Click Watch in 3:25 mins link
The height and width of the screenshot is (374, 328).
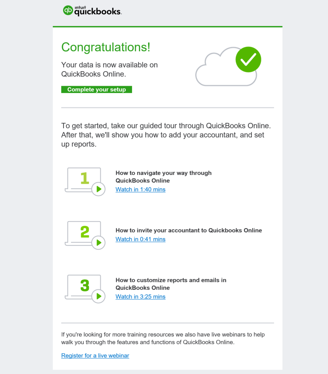[x=140, y=297]
